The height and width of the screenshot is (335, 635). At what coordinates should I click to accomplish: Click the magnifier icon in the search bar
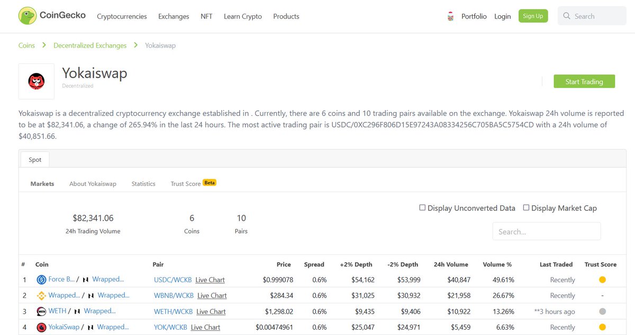click(566, 16)
